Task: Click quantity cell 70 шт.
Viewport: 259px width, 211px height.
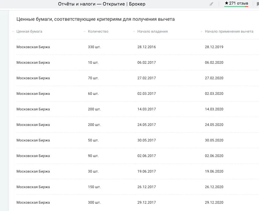Action: 93,78
